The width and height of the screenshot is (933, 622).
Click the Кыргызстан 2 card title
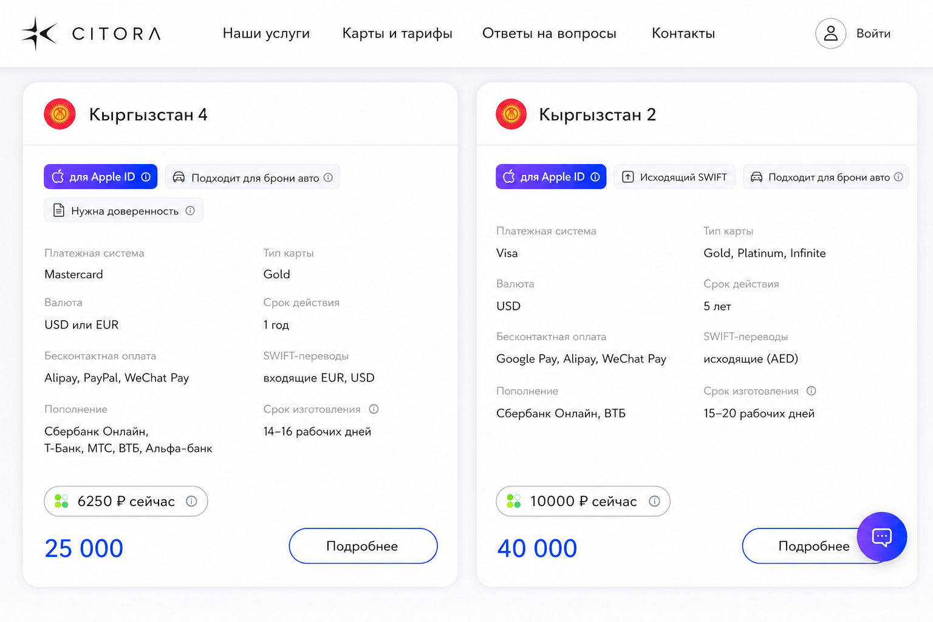598,114
